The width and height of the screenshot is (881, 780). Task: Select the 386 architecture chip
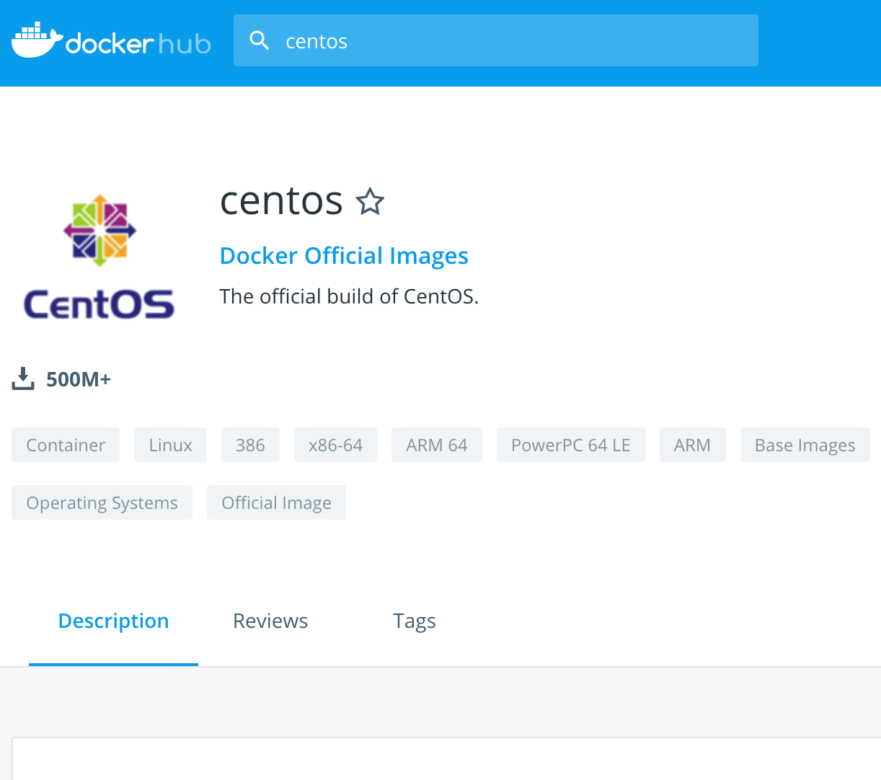tap(250, 445)
